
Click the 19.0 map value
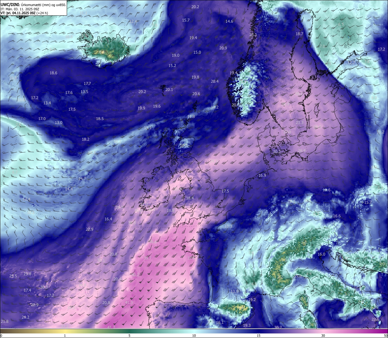pos(176,55)
